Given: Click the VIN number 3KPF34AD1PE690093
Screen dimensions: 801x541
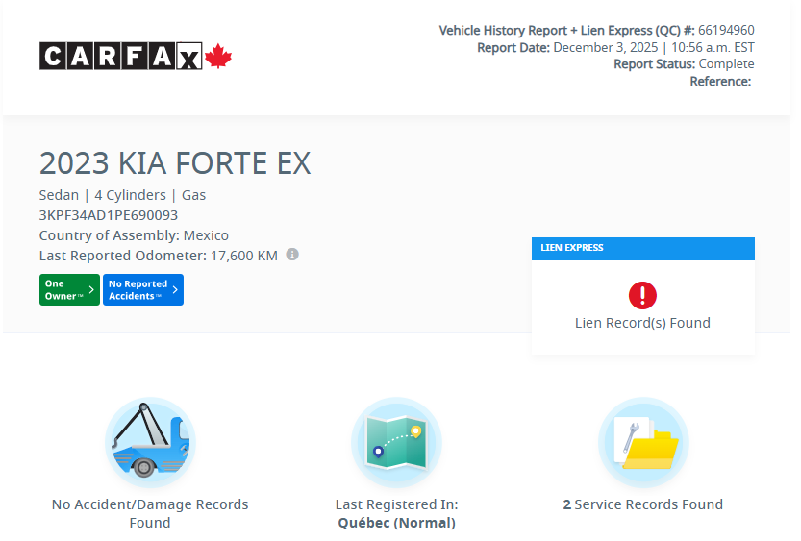Looking at the screenshot, I should pos(109,215).
